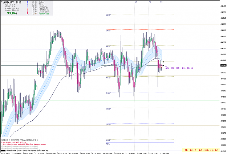
Task: Click the MS3 pivot level label
Action: 109,140
